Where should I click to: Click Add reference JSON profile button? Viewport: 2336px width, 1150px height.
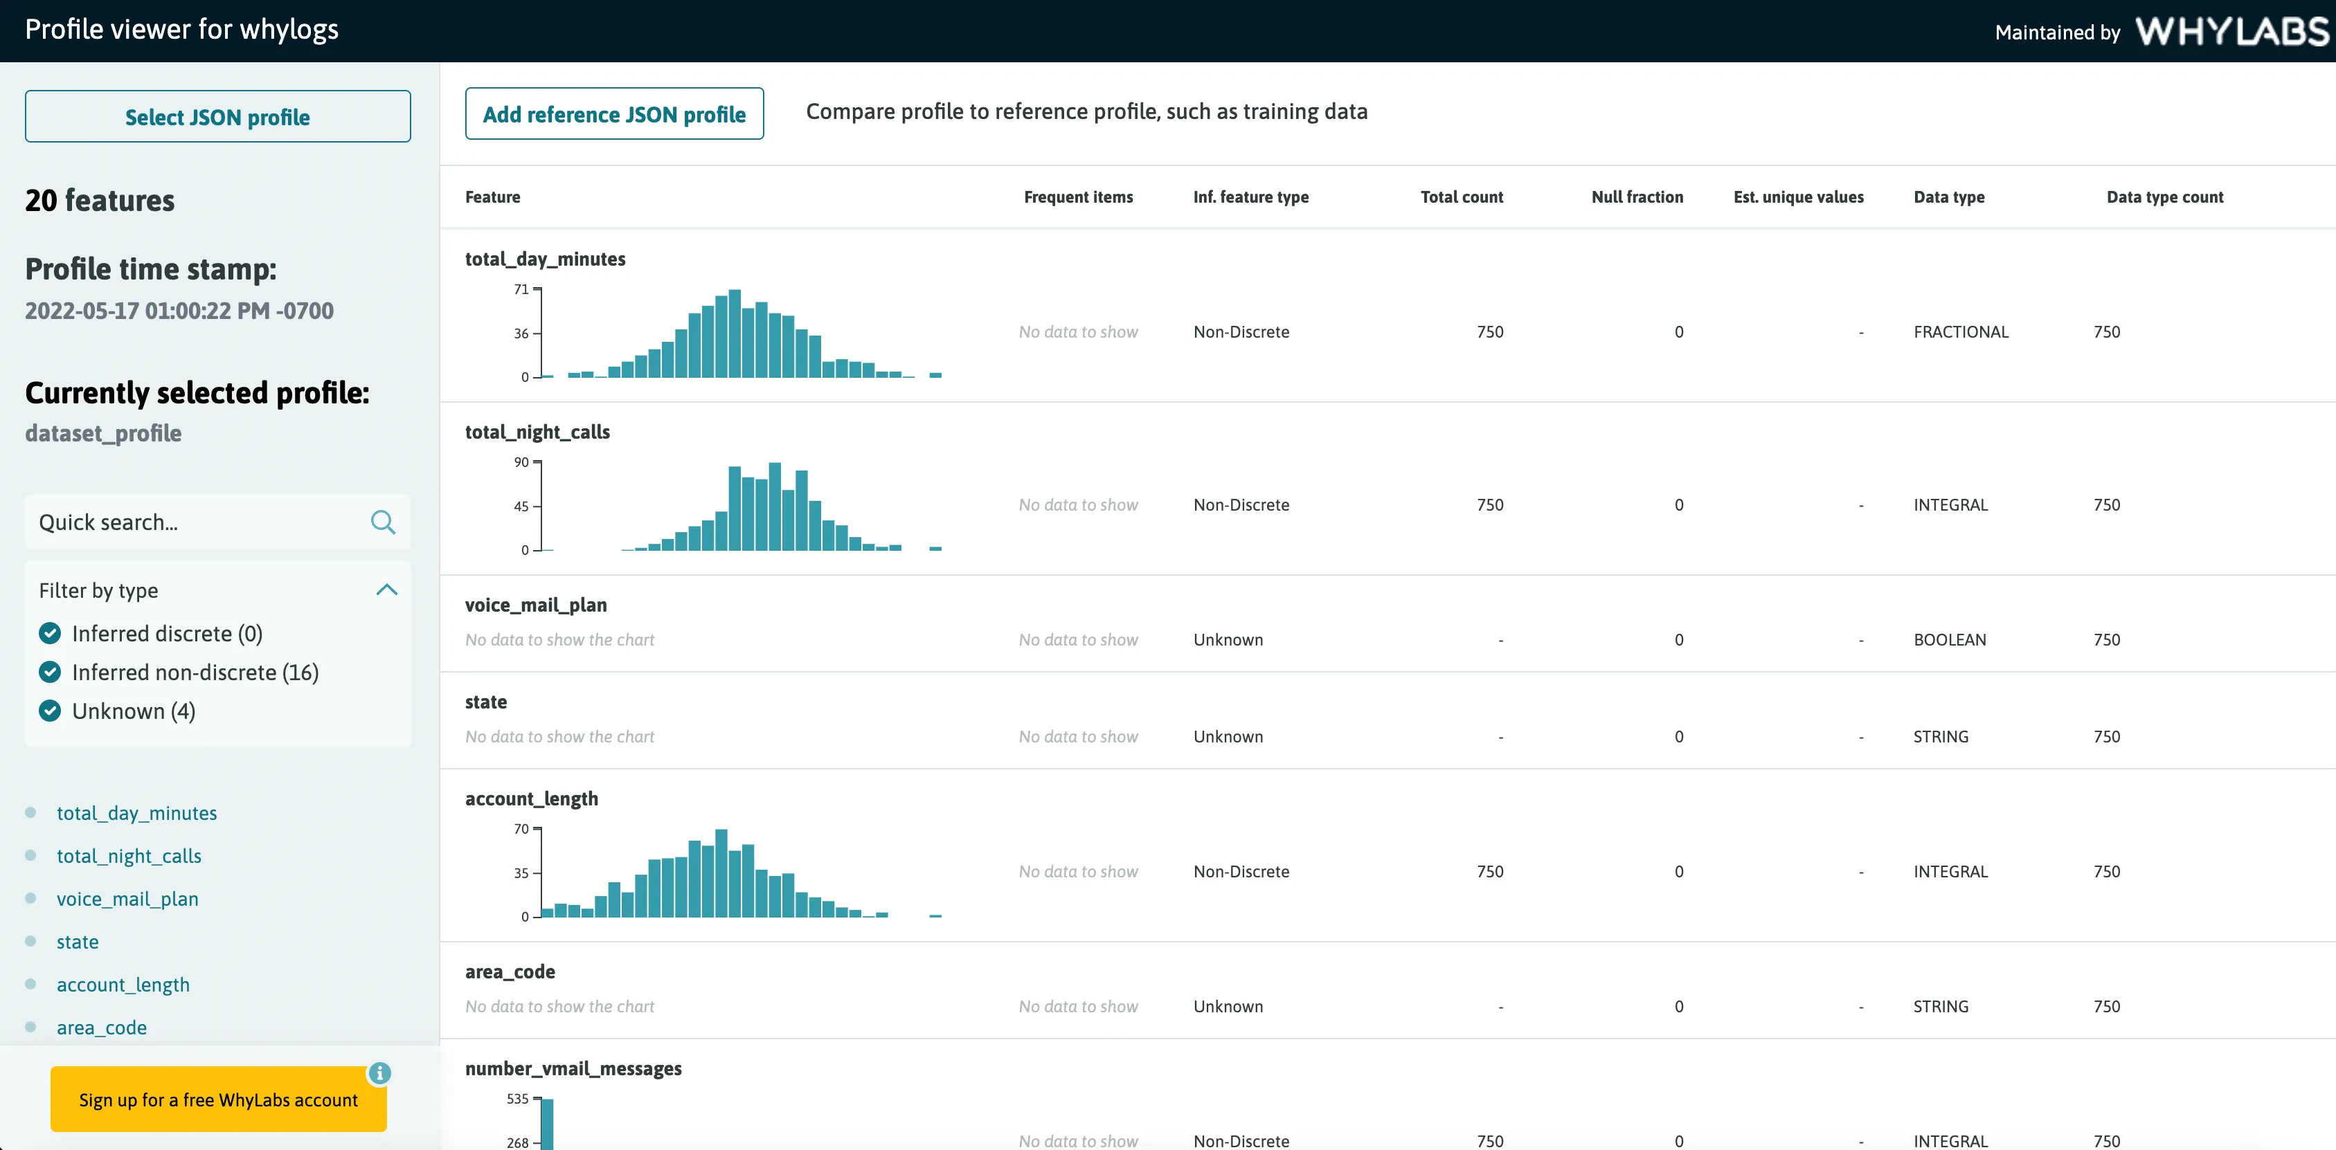(x=614, y=114)
